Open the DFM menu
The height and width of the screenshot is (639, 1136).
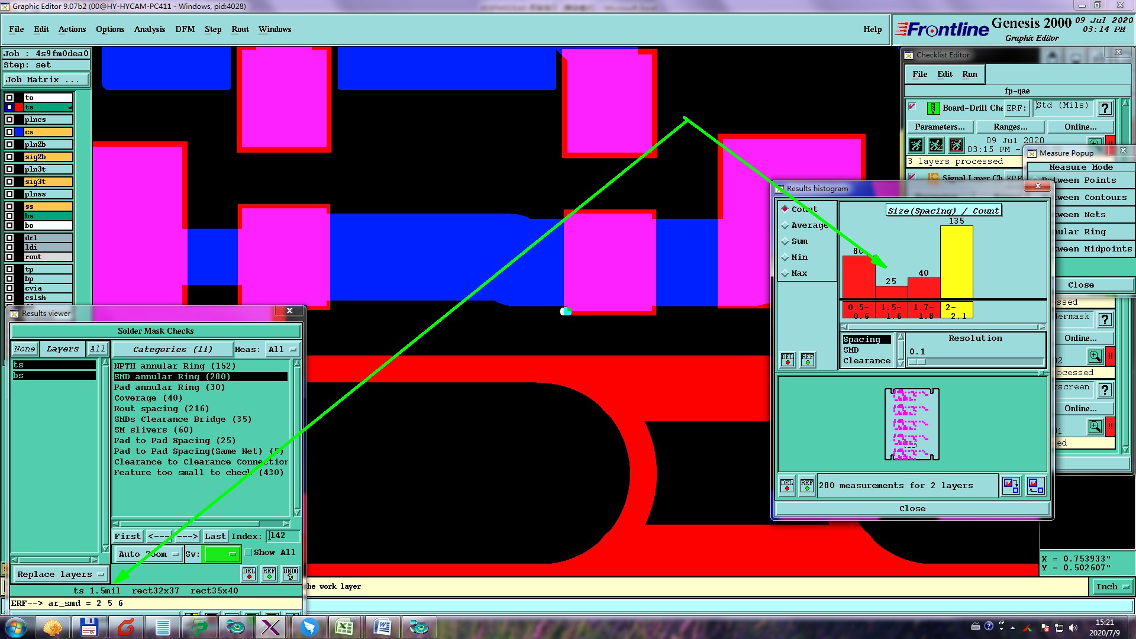coord(185,29)
